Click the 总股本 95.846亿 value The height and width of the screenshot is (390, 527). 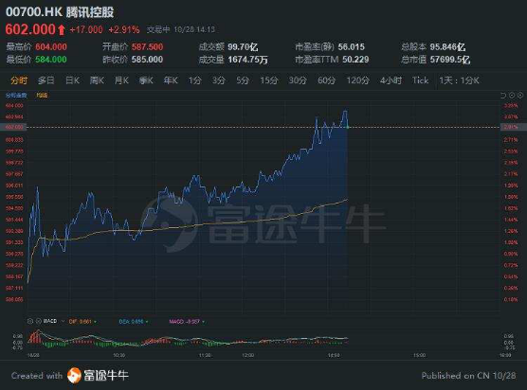click(x=447, y=46)
